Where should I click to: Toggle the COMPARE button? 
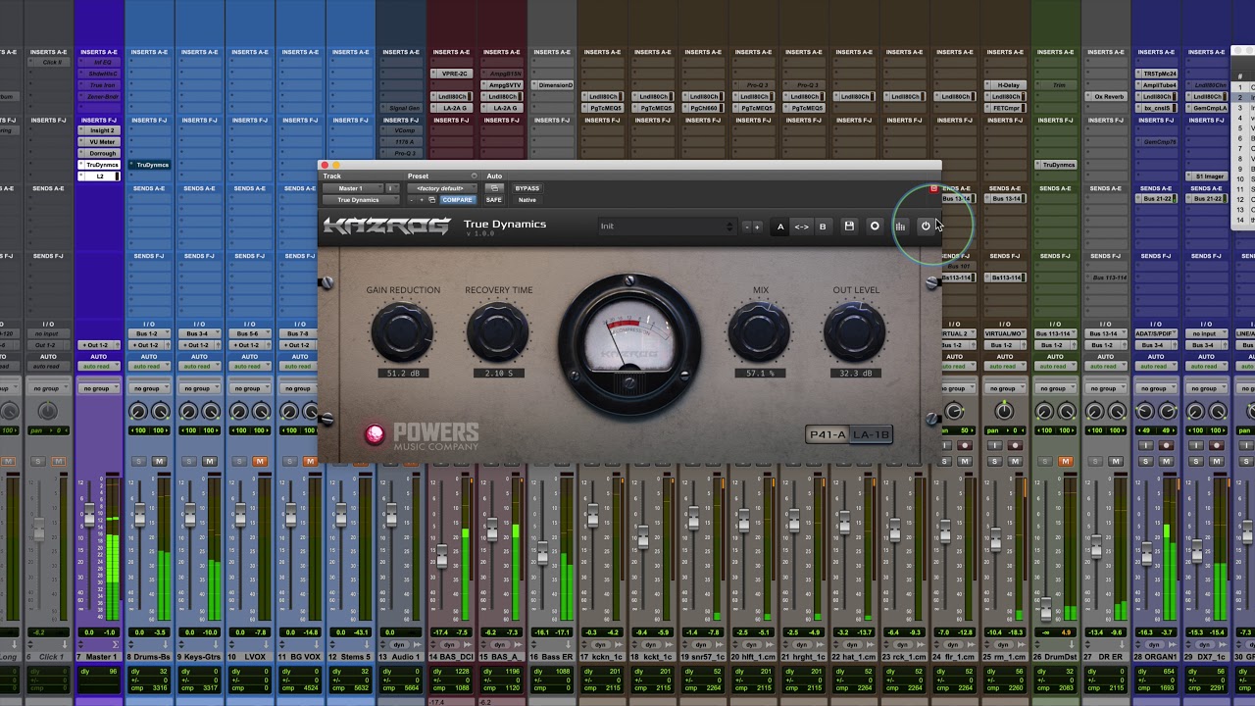point(457,200)
